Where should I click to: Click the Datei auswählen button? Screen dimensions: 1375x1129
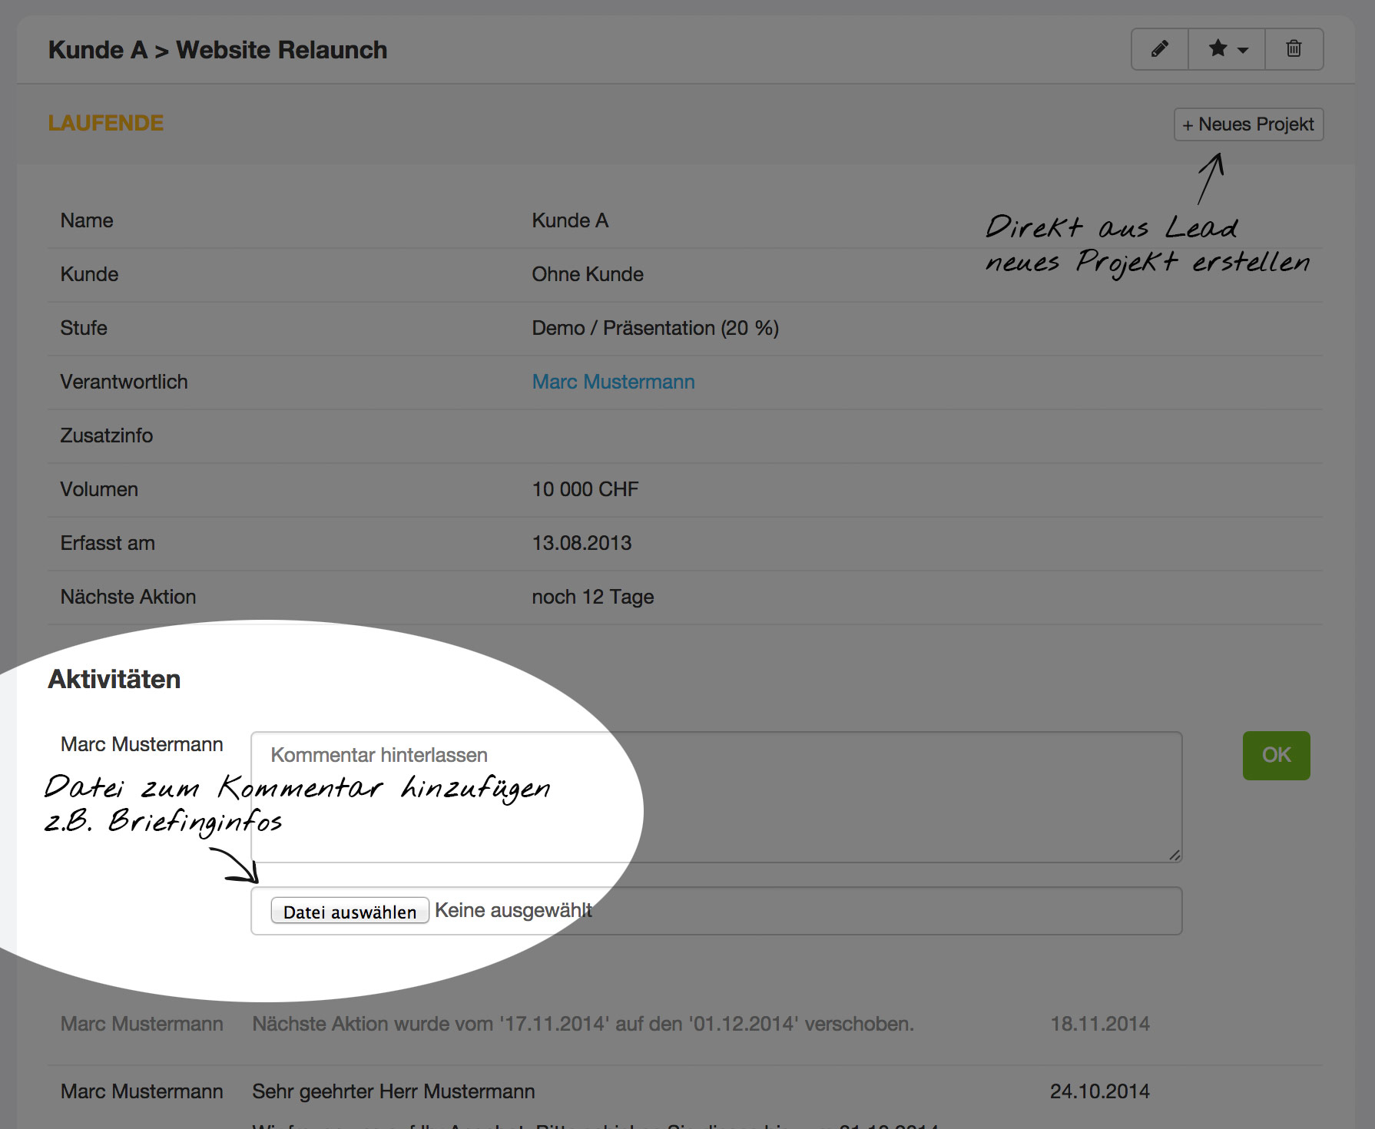[350, 911]
